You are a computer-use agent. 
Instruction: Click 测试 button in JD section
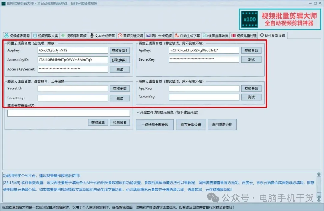coord(251,97)
